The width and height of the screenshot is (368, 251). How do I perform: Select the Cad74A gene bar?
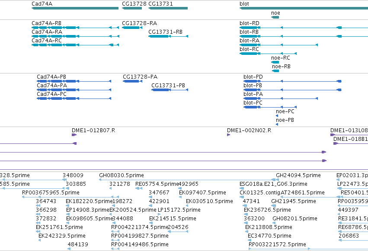[x=75, y=8]
